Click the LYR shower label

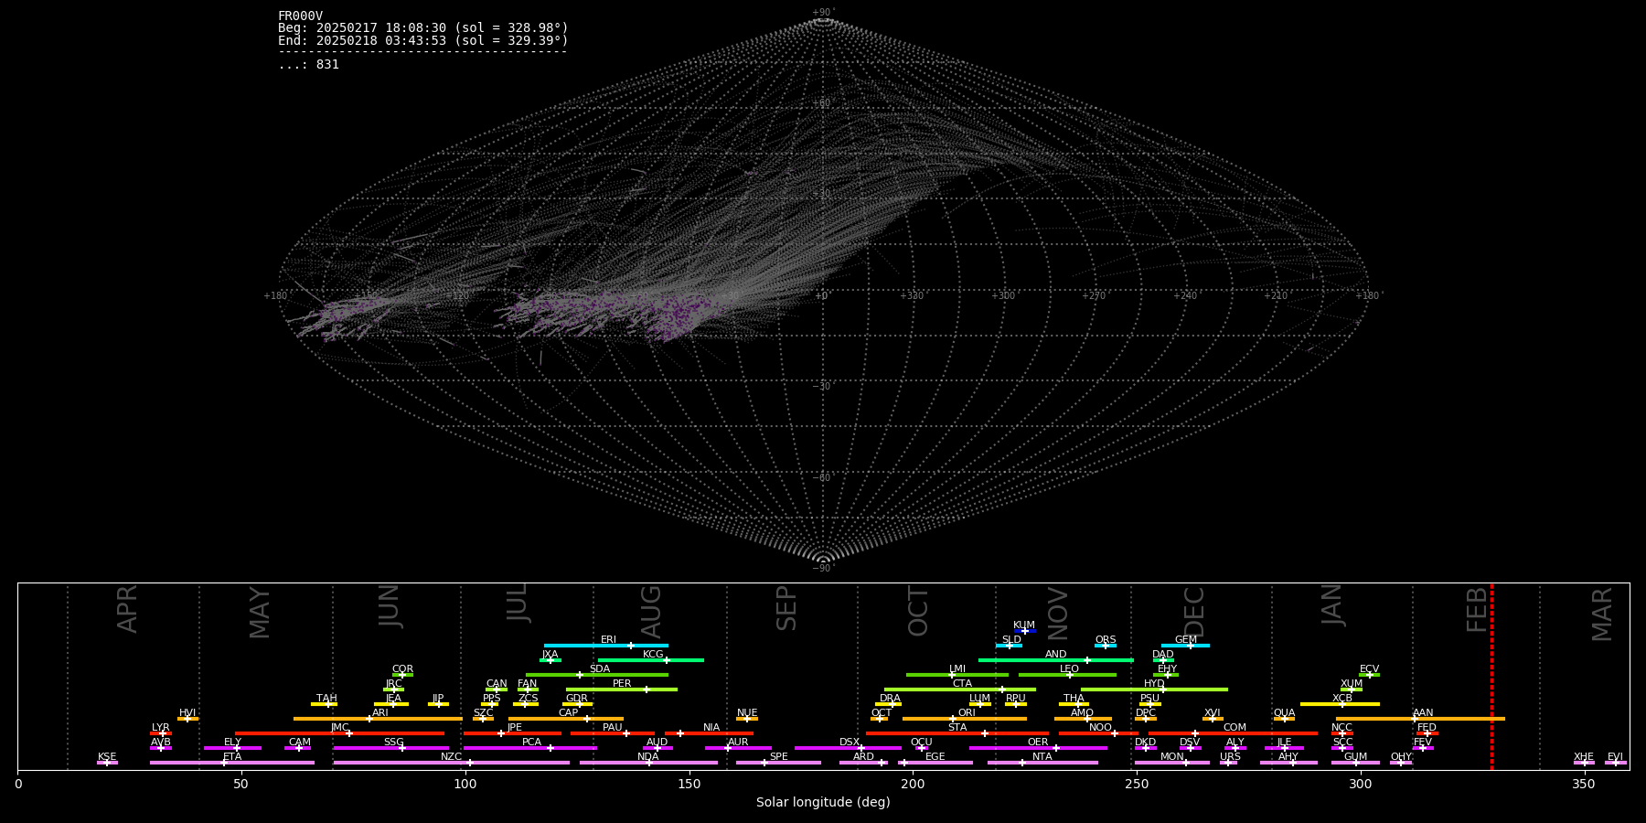click(x=161, y=727)
